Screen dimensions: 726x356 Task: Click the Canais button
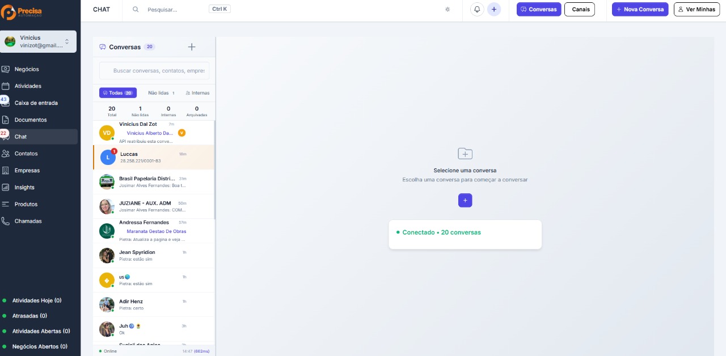(x=579, y=10)
